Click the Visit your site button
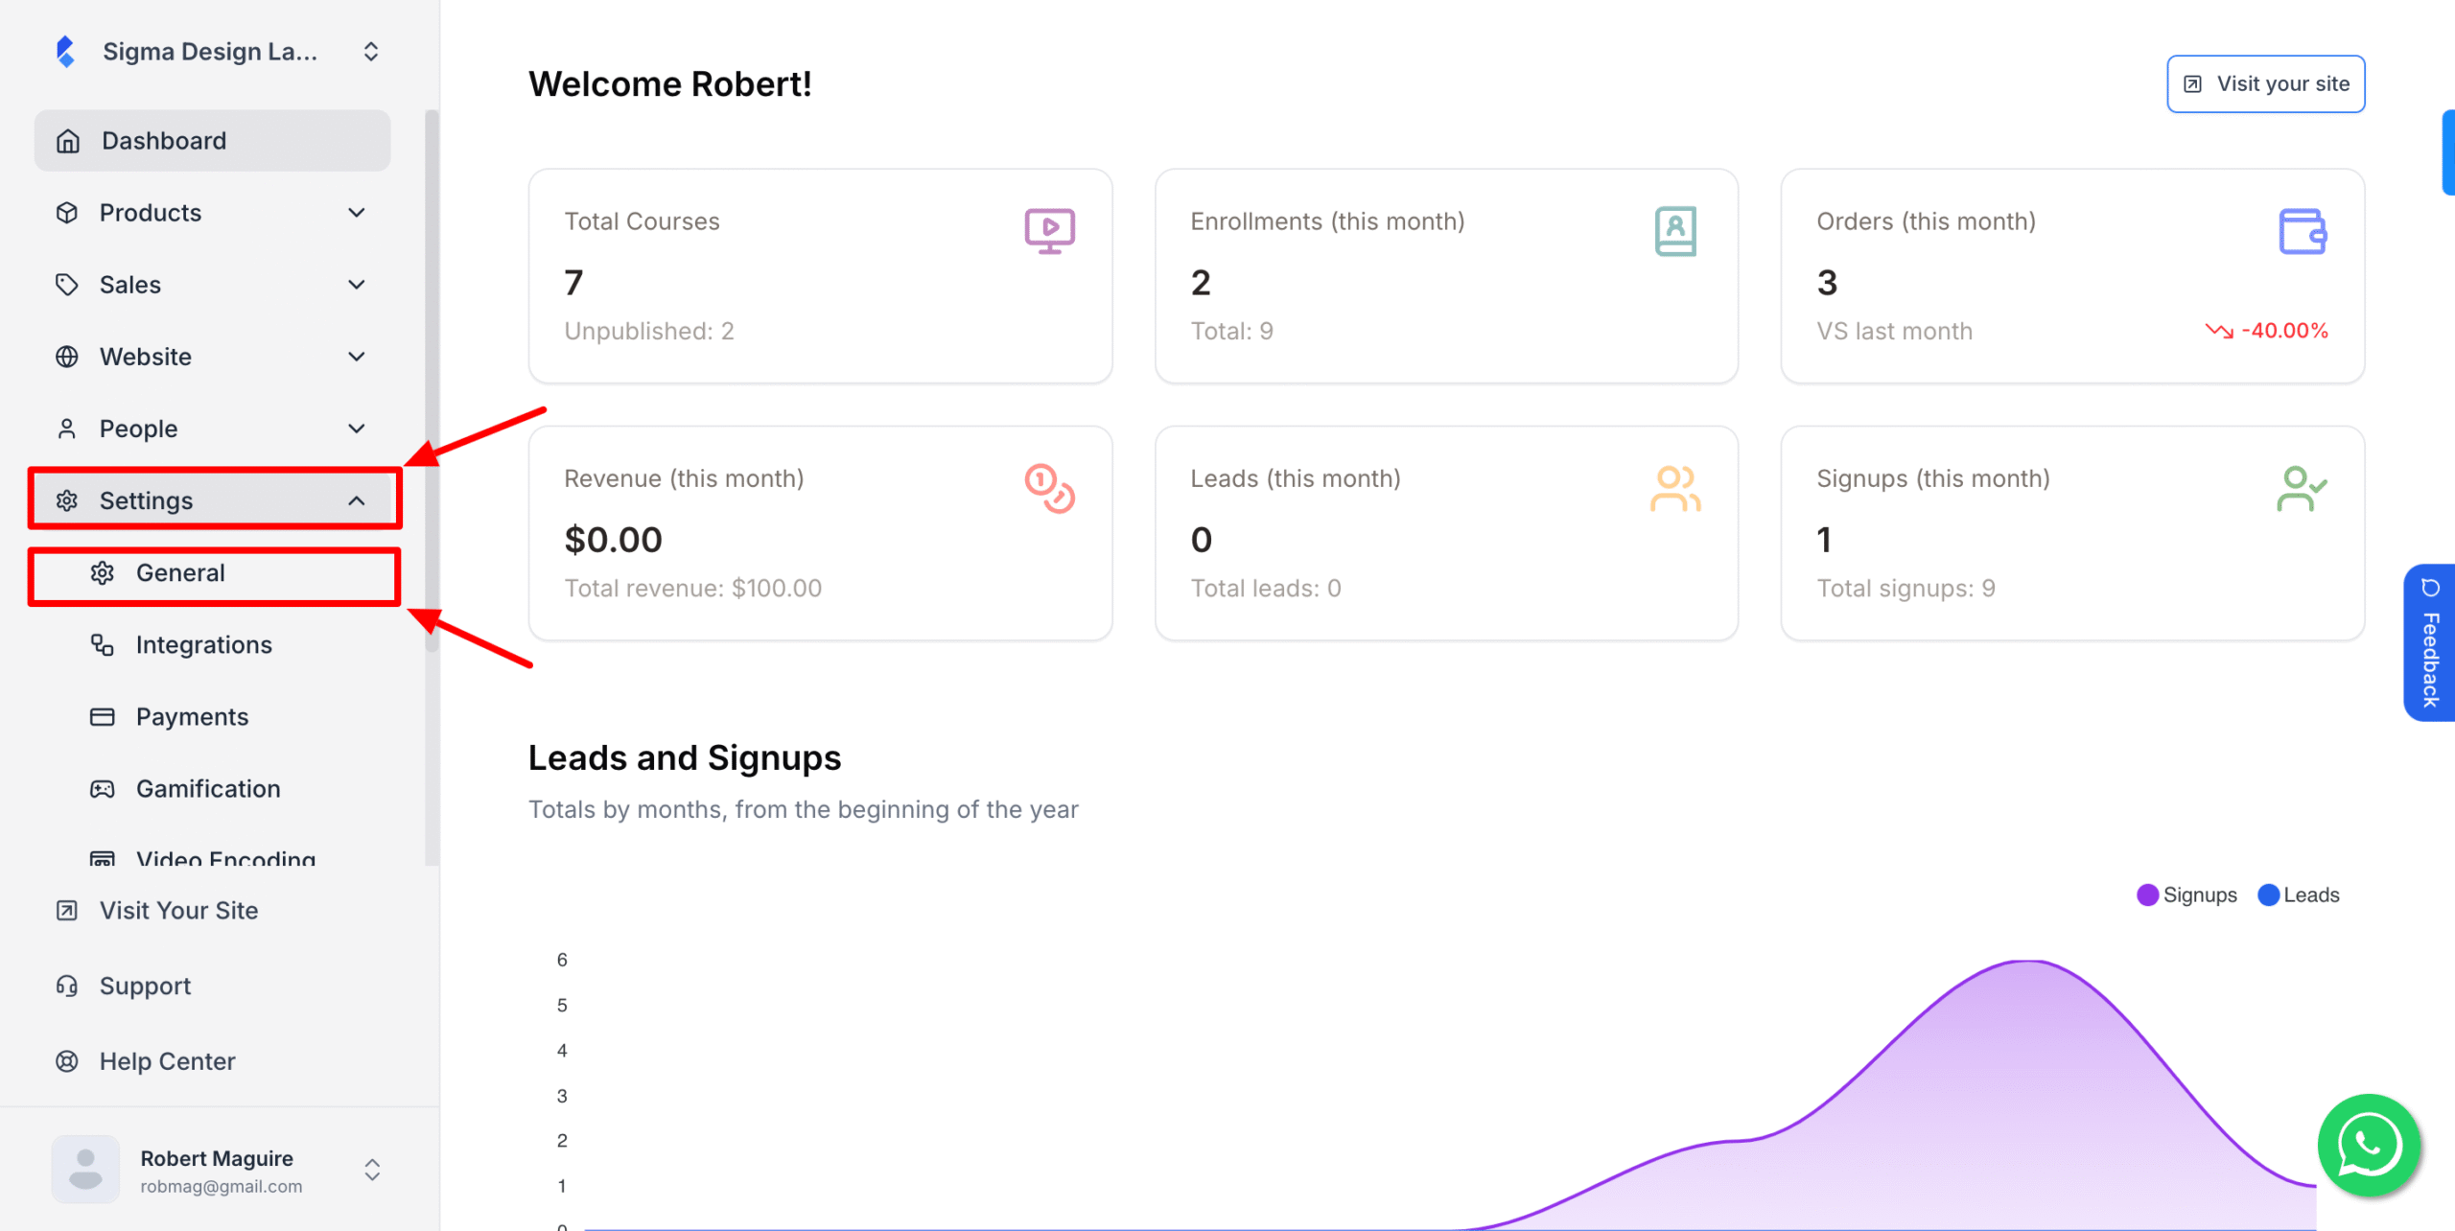Viewport: 2455px width, 1231px height. [x=2265, y=84]
